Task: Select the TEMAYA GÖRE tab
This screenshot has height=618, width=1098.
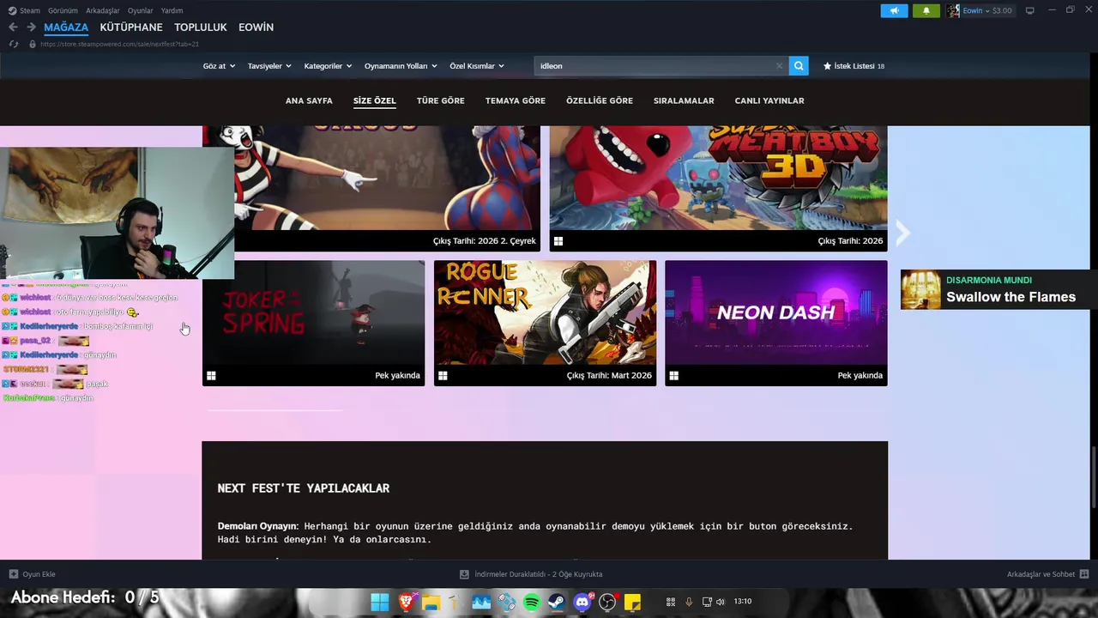Action: pos(516,100)
